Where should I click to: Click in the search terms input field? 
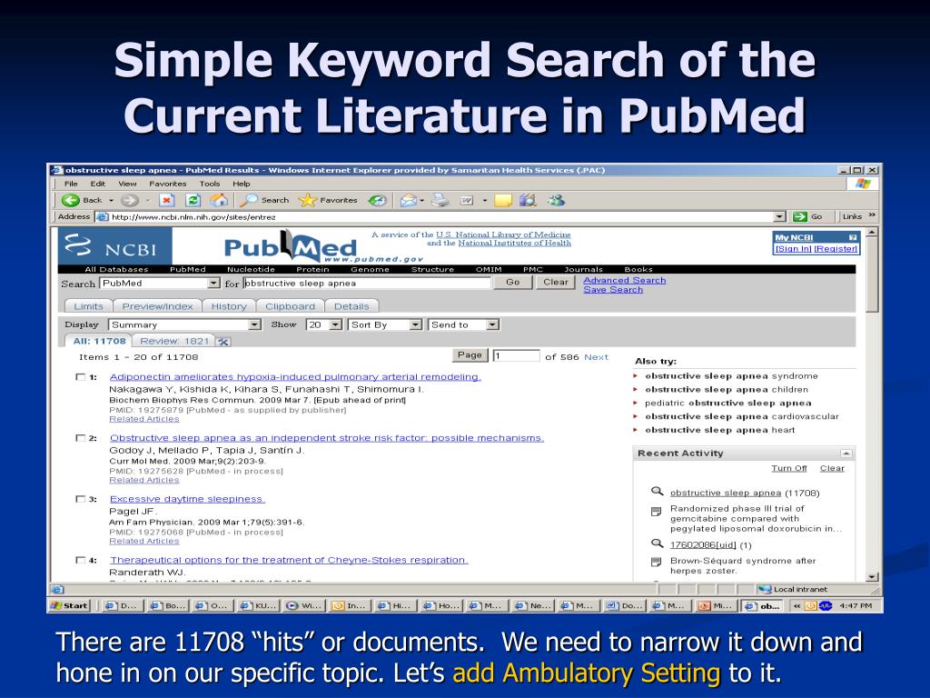367,284
